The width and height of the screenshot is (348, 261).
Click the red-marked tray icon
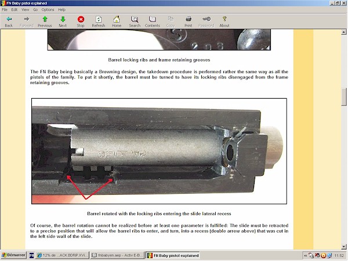coord(317,256)
